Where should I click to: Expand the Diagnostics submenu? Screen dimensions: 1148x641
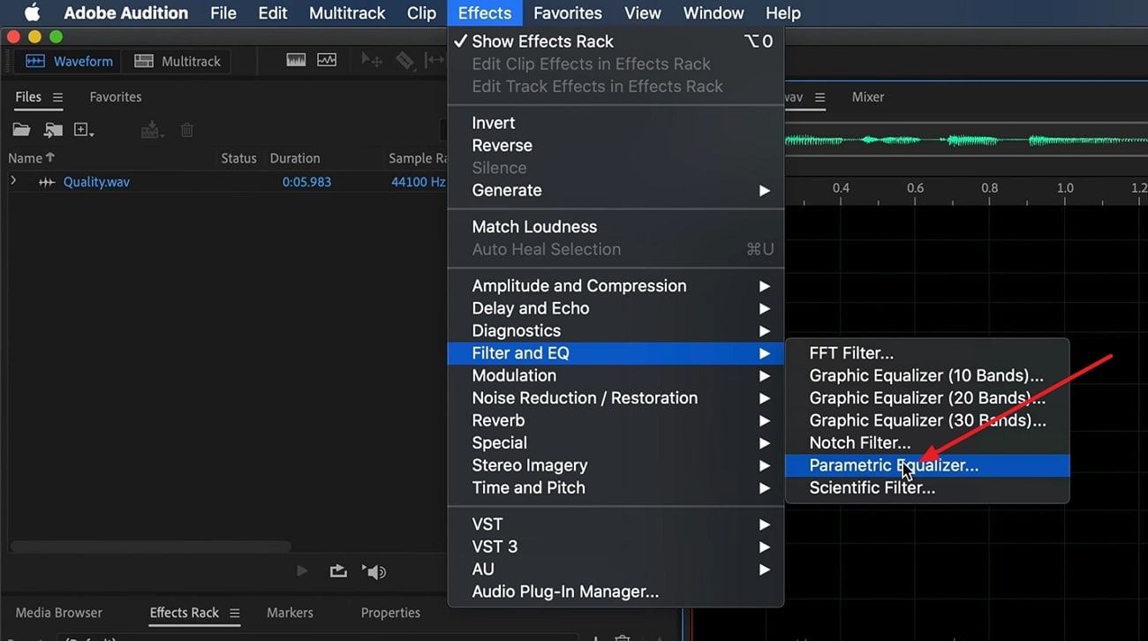coord(616,331)
